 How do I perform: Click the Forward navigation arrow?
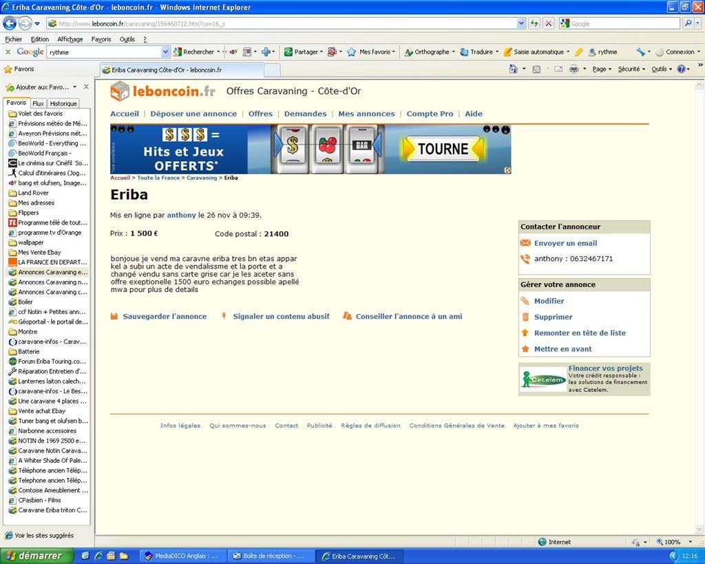(25, 23)
